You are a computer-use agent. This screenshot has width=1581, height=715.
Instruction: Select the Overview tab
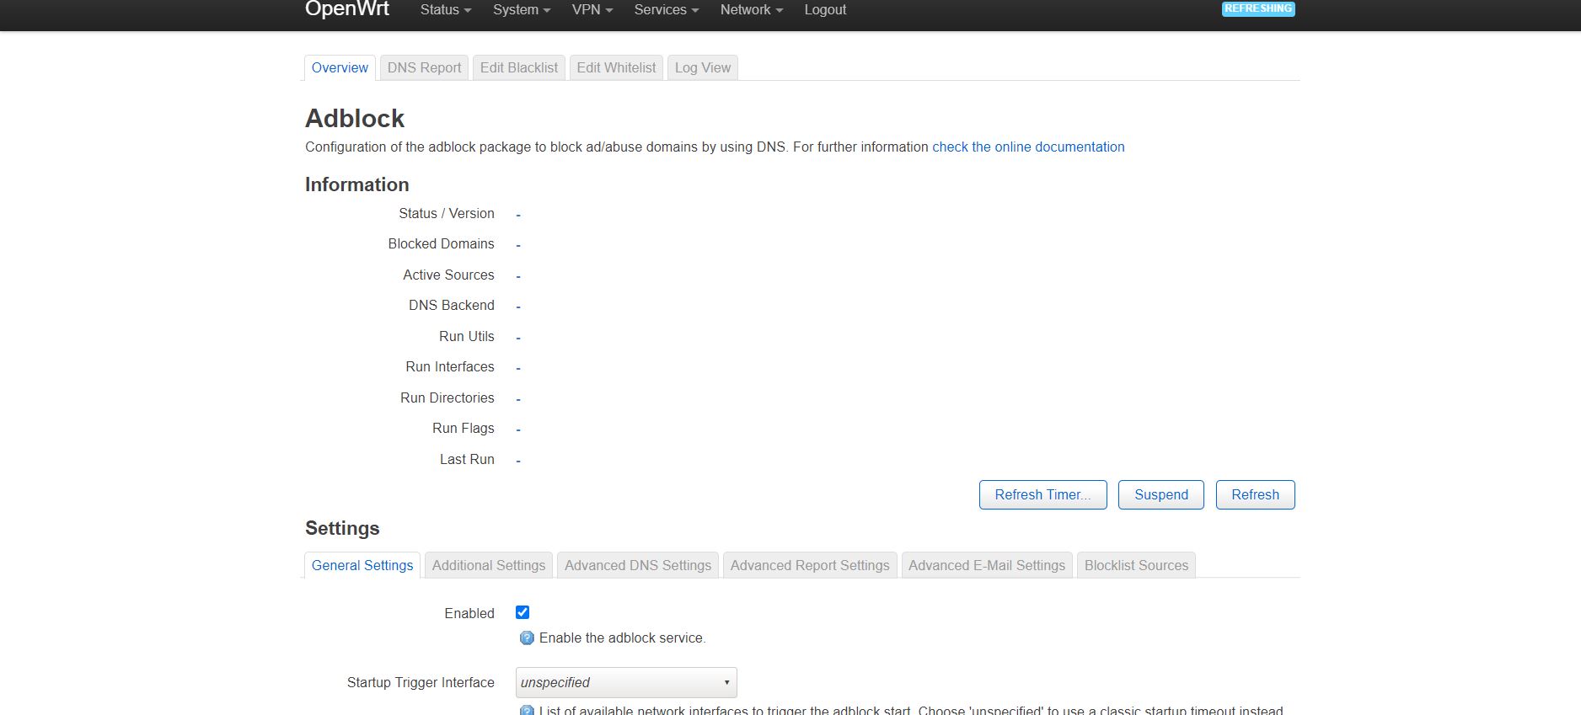pyautogui.click(x=340, y=67)
